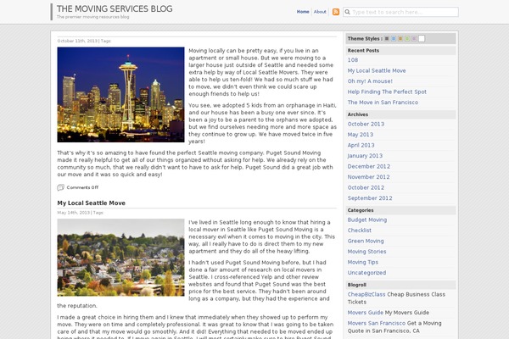Open the My Local Seattle Move post title
This screenshot has height=339, width=509.
click(x=92, y=203)
